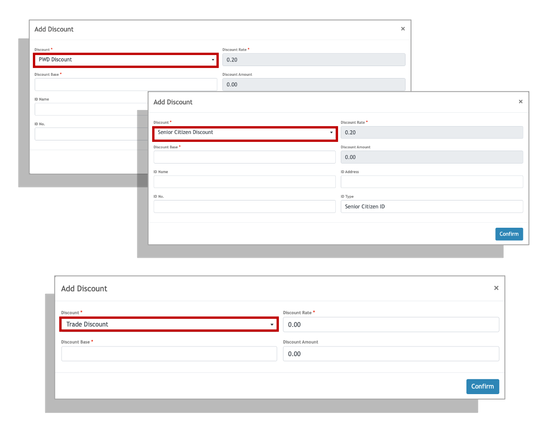Click Discount Rate field in PWD dialog
Image resolution: width=547 pixels, height=431 pixels.
click(x=313, y=60)
